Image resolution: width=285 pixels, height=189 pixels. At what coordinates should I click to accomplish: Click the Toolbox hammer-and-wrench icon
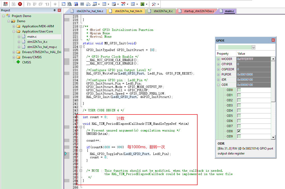(x=154, y=4)
